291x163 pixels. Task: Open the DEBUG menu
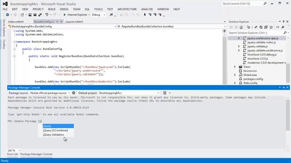point(64,9)
